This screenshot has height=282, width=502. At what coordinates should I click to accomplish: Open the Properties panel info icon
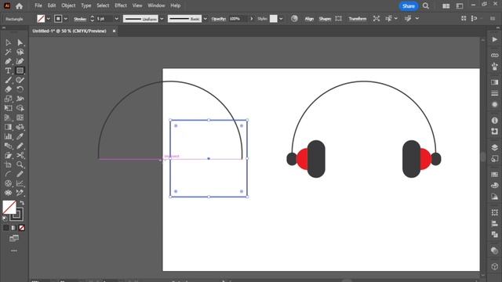pyautogui.click(x=494, y=120)
